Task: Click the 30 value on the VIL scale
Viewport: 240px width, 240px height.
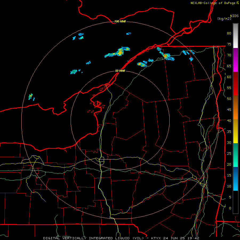Action: click(229, 142)
